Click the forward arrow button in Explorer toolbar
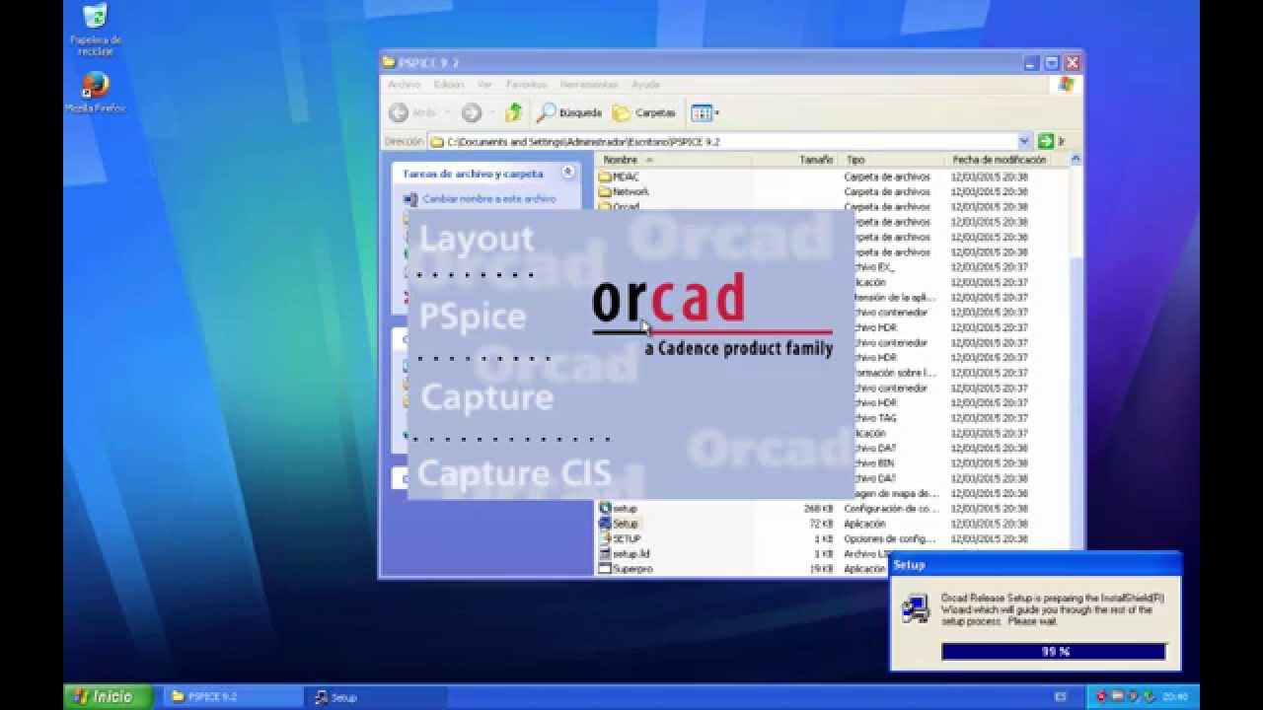Image resolution: width=1263 pixels, height=710 pixels. click(x=472, y=112)
